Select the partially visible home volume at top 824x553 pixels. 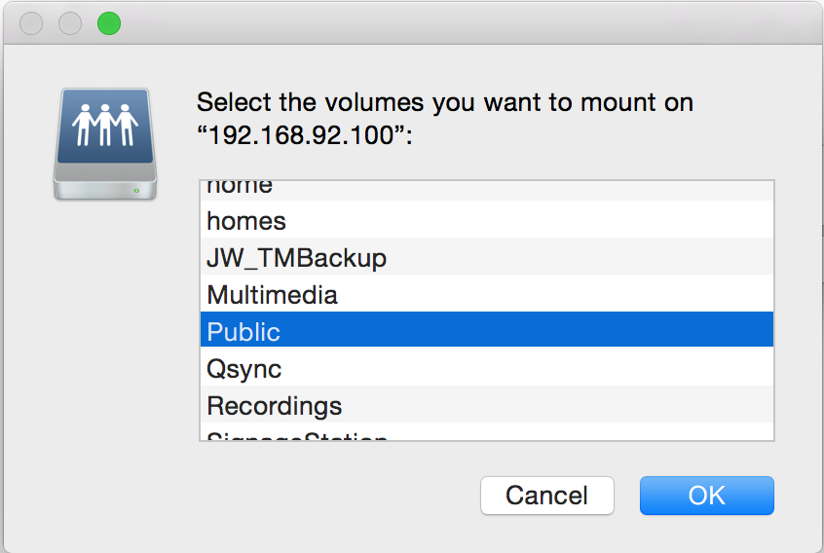click(x=240, y=186)
